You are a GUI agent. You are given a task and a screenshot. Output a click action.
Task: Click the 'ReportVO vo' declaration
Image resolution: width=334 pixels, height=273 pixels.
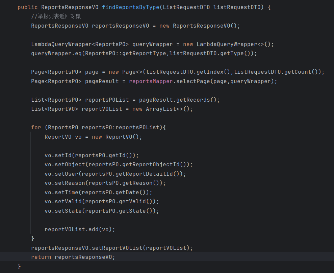click(x=63, y=137)
